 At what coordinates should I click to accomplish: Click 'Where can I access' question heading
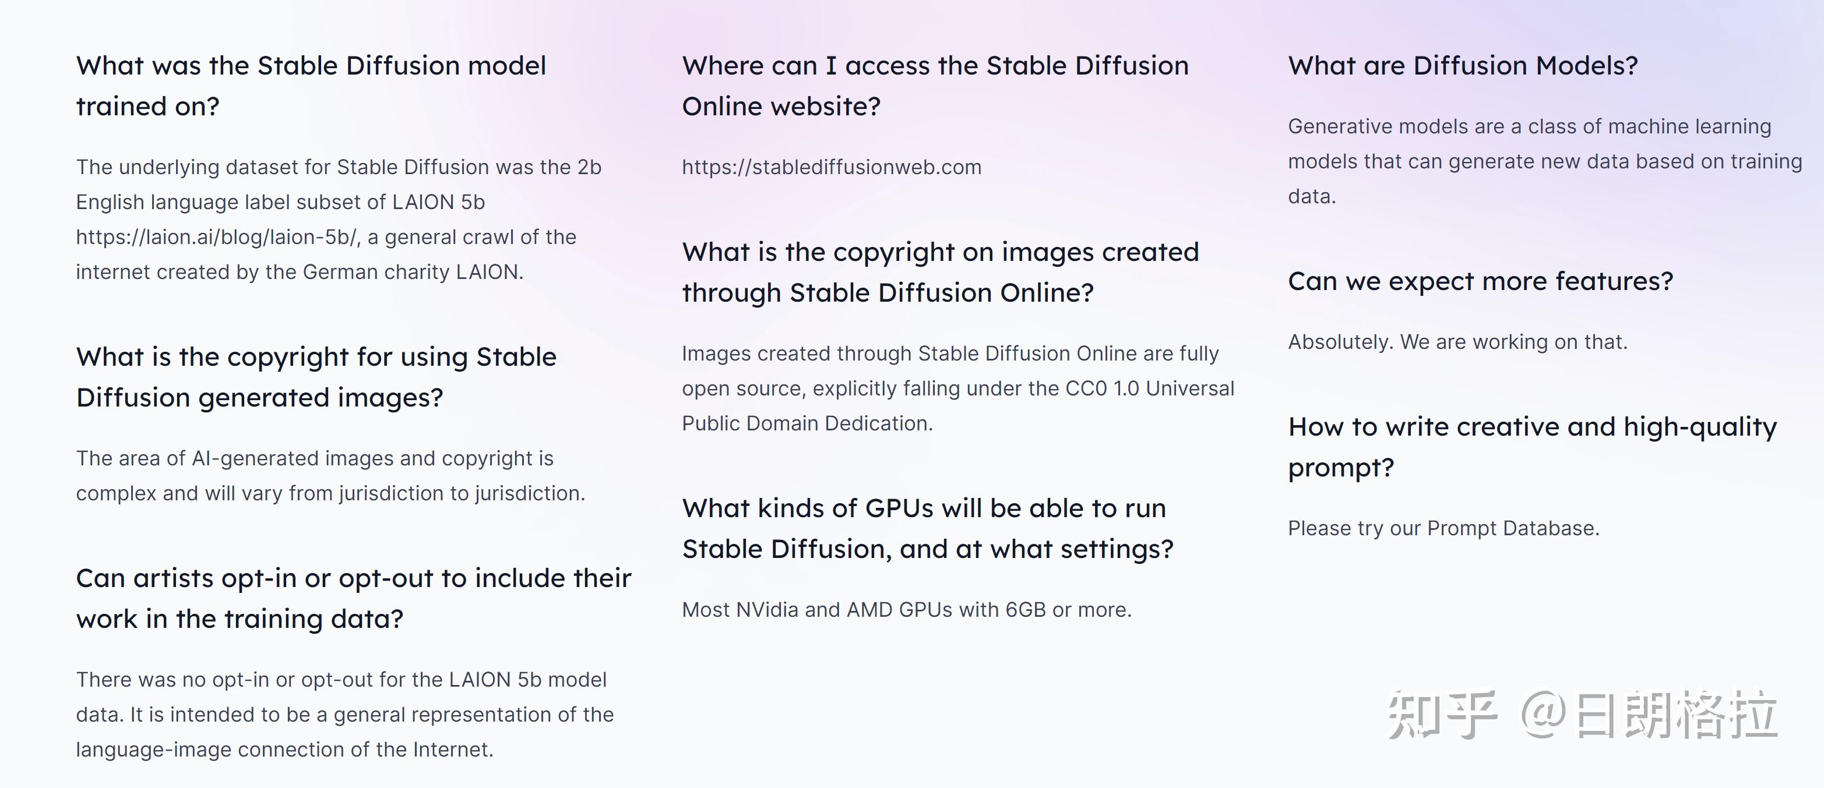[x=935, y=86]
